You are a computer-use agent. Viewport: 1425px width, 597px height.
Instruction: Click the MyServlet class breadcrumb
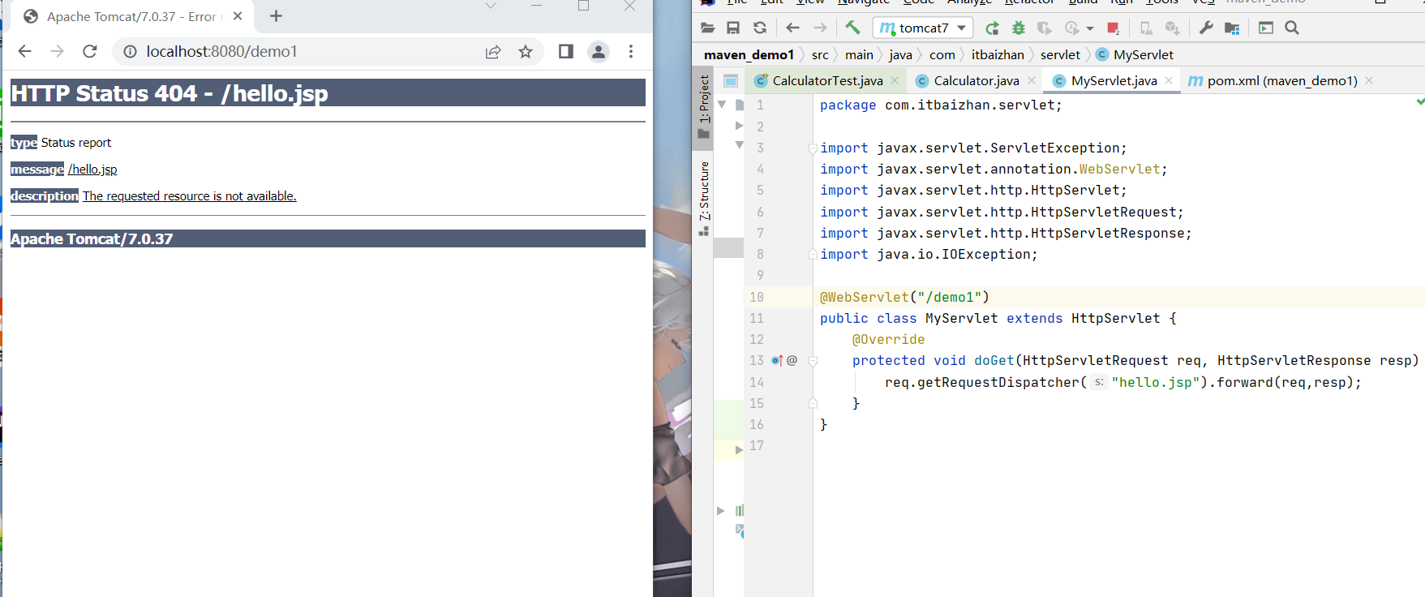[x=1135, y=54]
